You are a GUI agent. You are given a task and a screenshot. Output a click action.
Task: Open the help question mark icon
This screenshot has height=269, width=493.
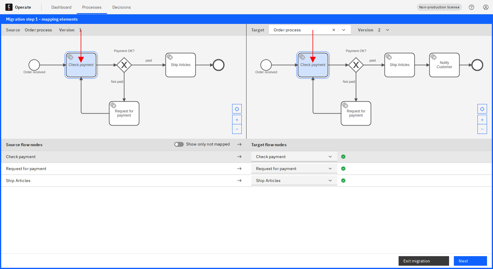(471, 7)
